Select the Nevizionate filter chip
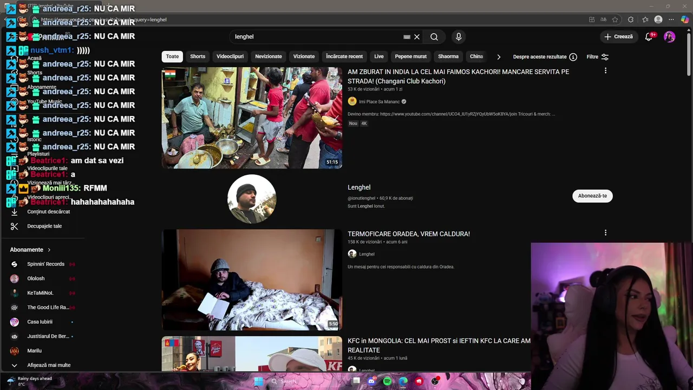693x390 pixels. point(269,56)
